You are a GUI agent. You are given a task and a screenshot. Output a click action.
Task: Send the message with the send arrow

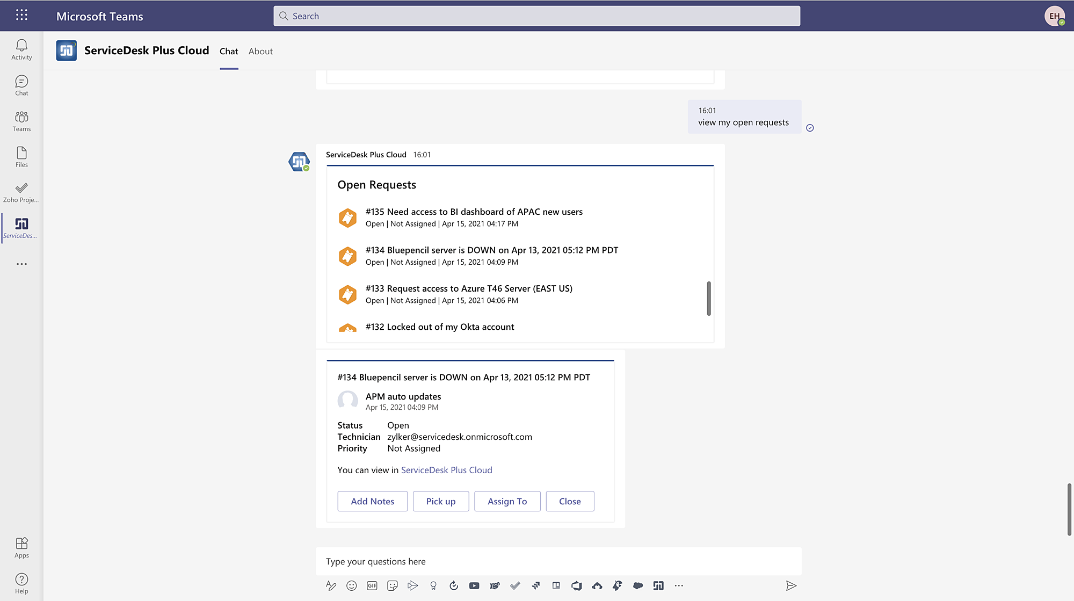(791, 586)
